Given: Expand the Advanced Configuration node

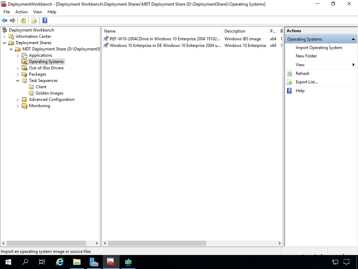Looking at the screenshot, I should click(x=17, y=100).
